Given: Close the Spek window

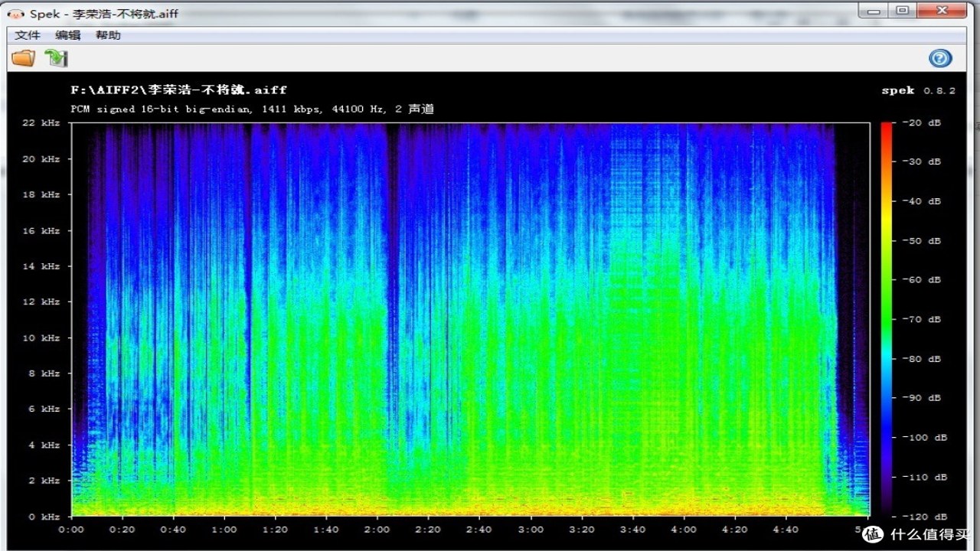Looking at the screenshot, I should [941, 11].
